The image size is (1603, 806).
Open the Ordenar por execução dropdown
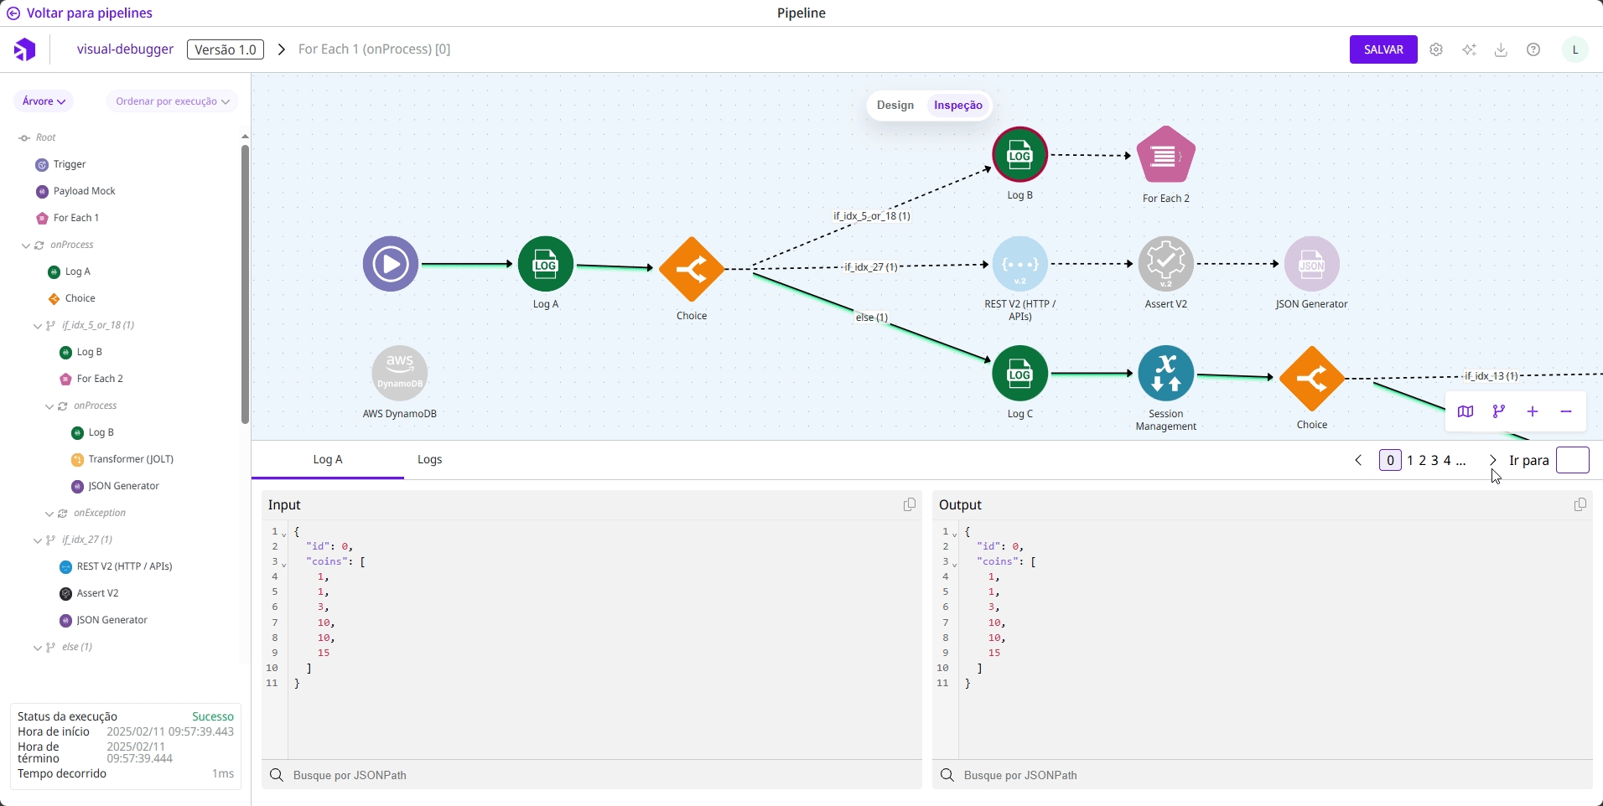click(172, 101)
